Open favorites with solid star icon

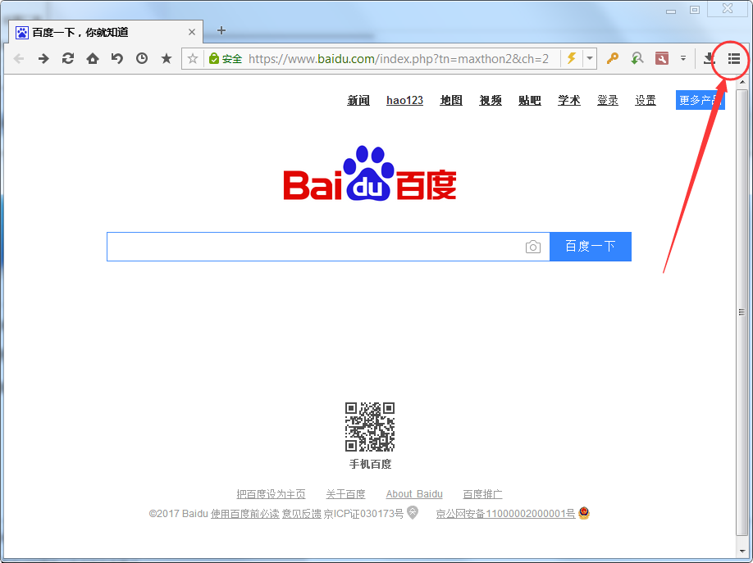pos(167,58)
